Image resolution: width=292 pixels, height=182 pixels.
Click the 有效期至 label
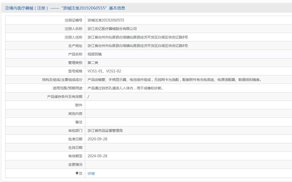[75, 156]
